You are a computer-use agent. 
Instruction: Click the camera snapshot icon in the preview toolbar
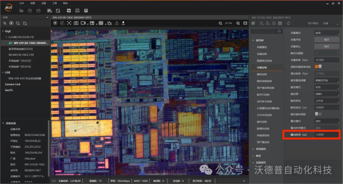pos(76,23)
